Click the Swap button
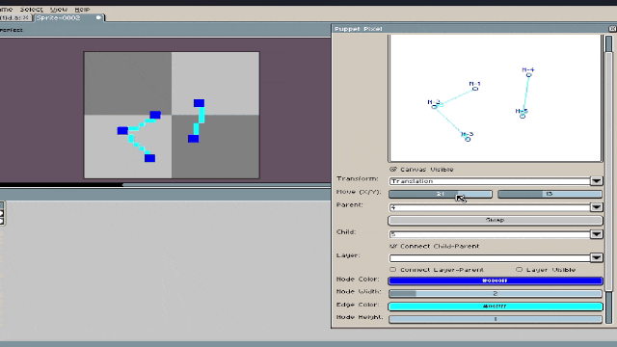 pos(496,220)
